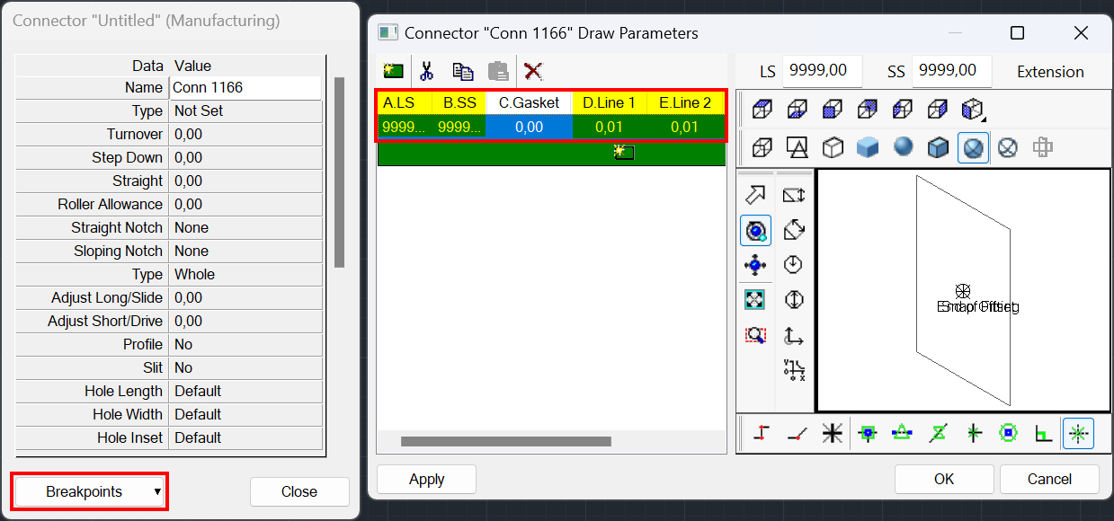The height and width of the screenshot is (521, 1114).
Task: Toggle endpoint snap with red square marker
Action: (x=762, y=433)
